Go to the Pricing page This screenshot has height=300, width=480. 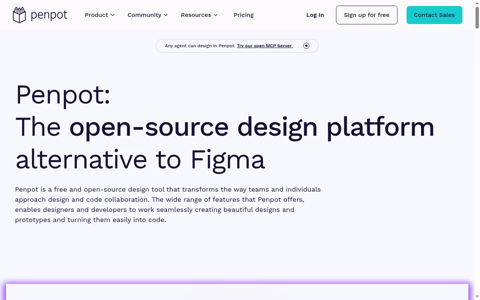pos(244,15)
